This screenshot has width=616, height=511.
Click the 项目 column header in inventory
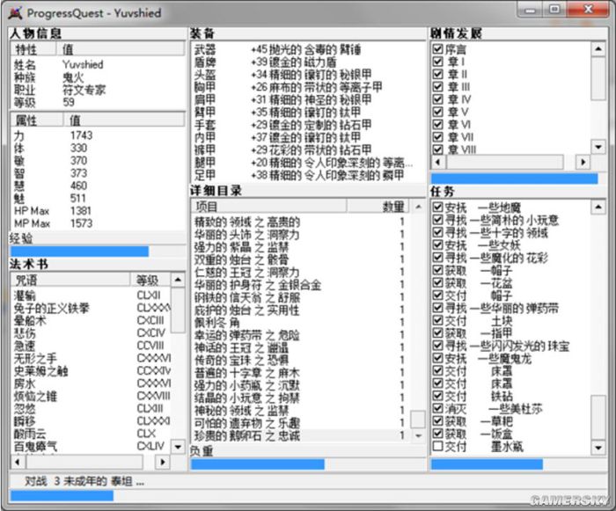click(269, 206)
